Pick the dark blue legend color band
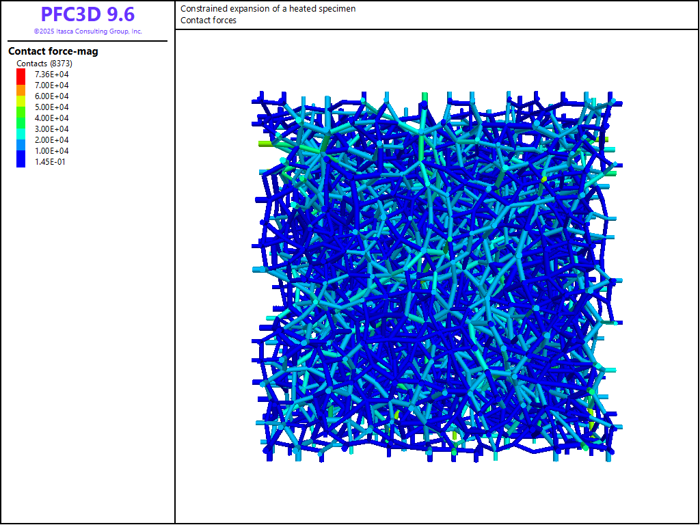 [21, 160]
